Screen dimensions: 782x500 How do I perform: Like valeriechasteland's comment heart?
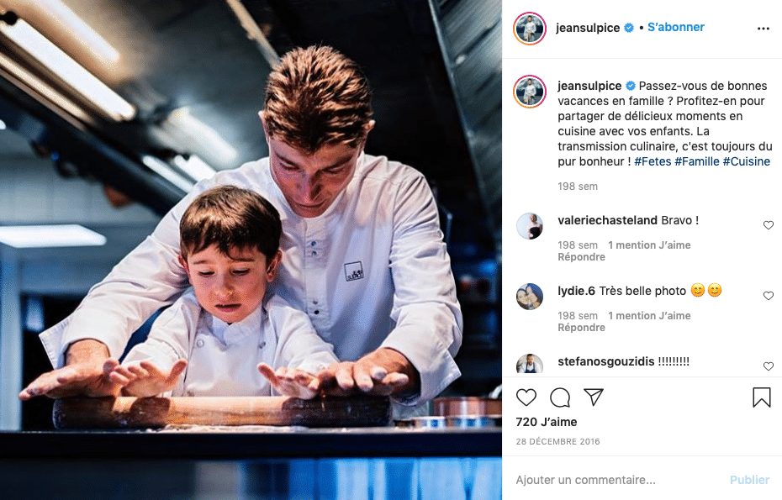pyautogui.click(x=768, y=225)
